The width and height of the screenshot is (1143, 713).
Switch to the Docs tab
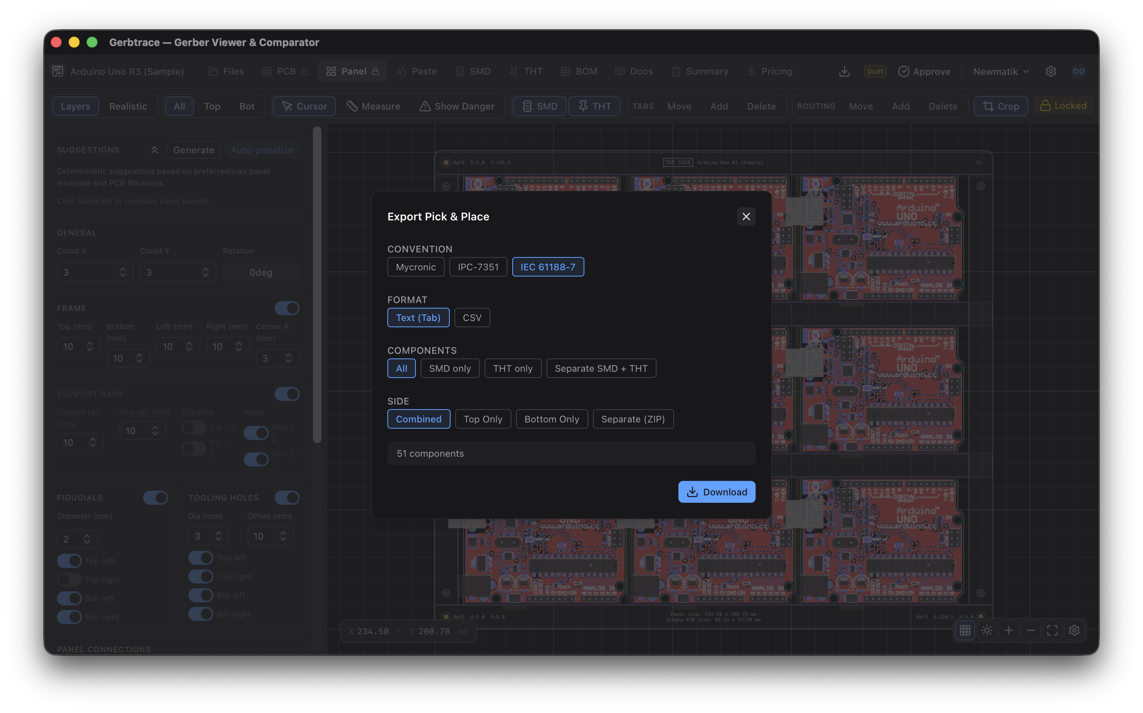634,71
